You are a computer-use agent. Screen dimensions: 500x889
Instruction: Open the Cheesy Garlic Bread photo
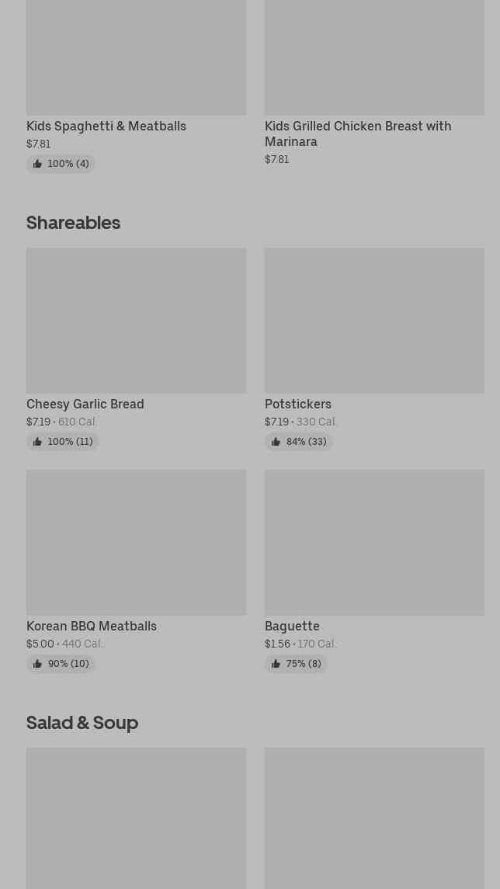pos(136,320)
